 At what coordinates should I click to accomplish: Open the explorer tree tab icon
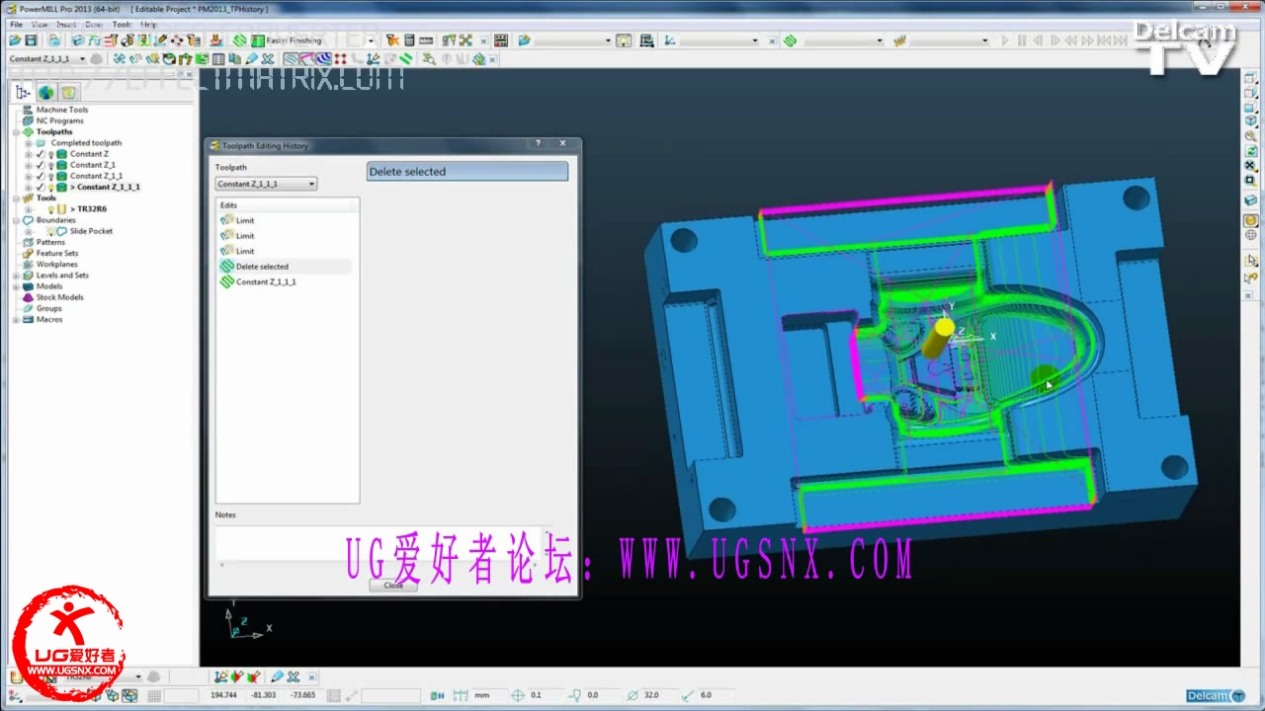pos(23,92)
